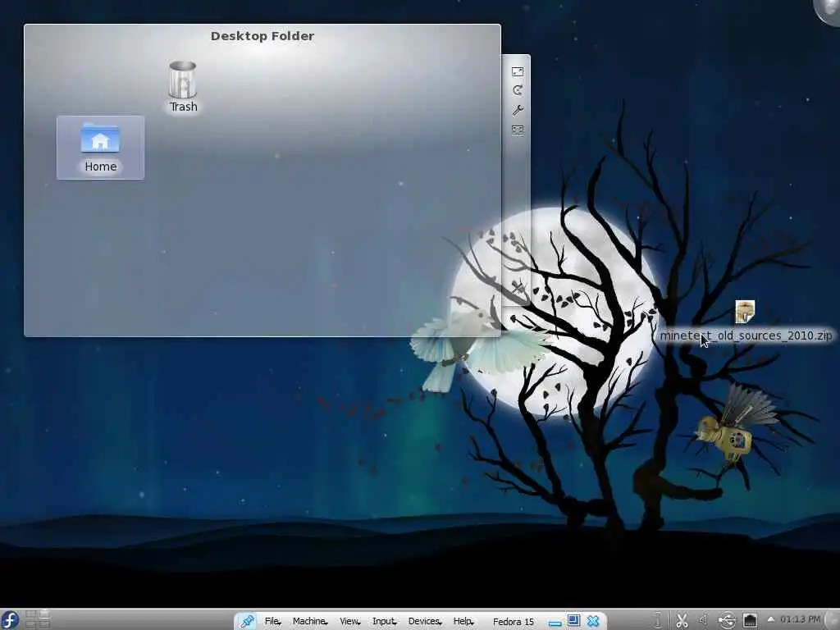Click the widget maximize-to-activity icon
The height and width of the screenshot is (630, 840).
[518, 130]
